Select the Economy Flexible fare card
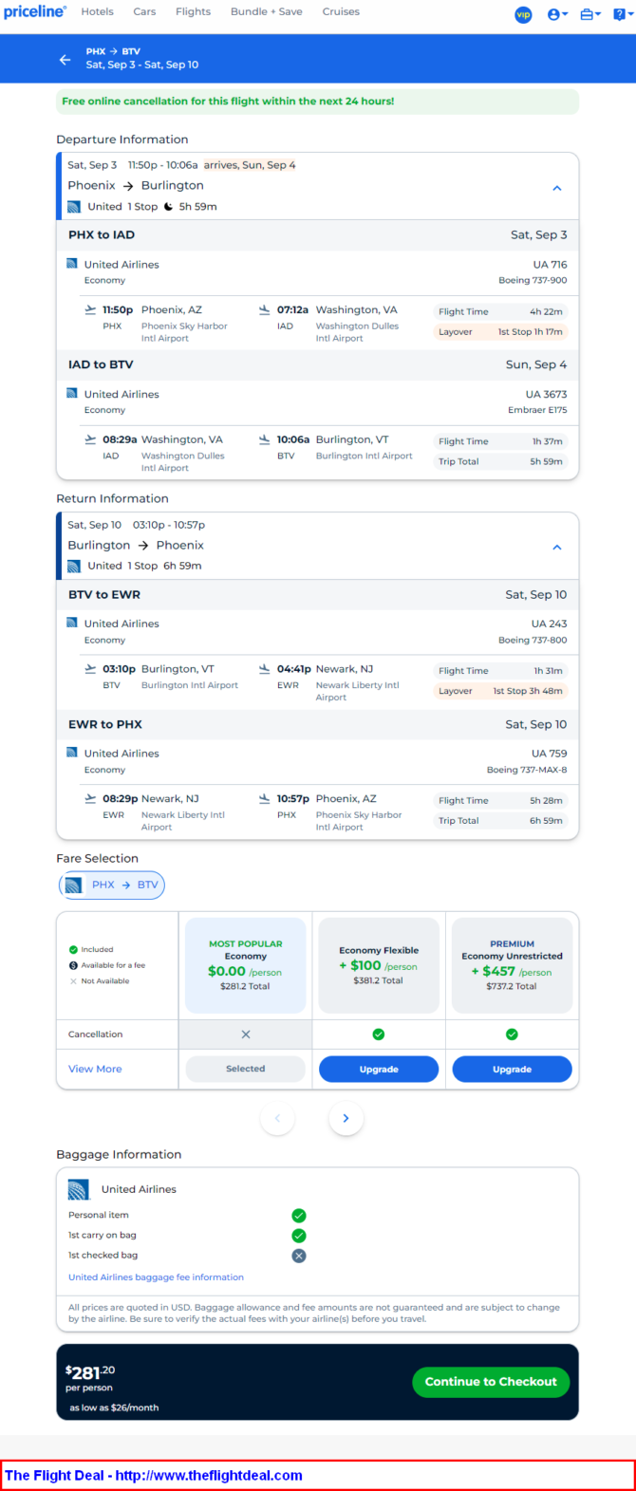The height and width of the screenshot is (1491, 636). point(379,965)
